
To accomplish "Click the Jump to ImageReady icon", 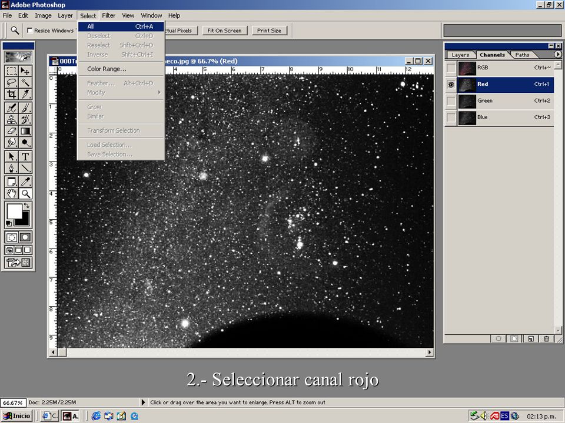I will [x=18, y=263].
